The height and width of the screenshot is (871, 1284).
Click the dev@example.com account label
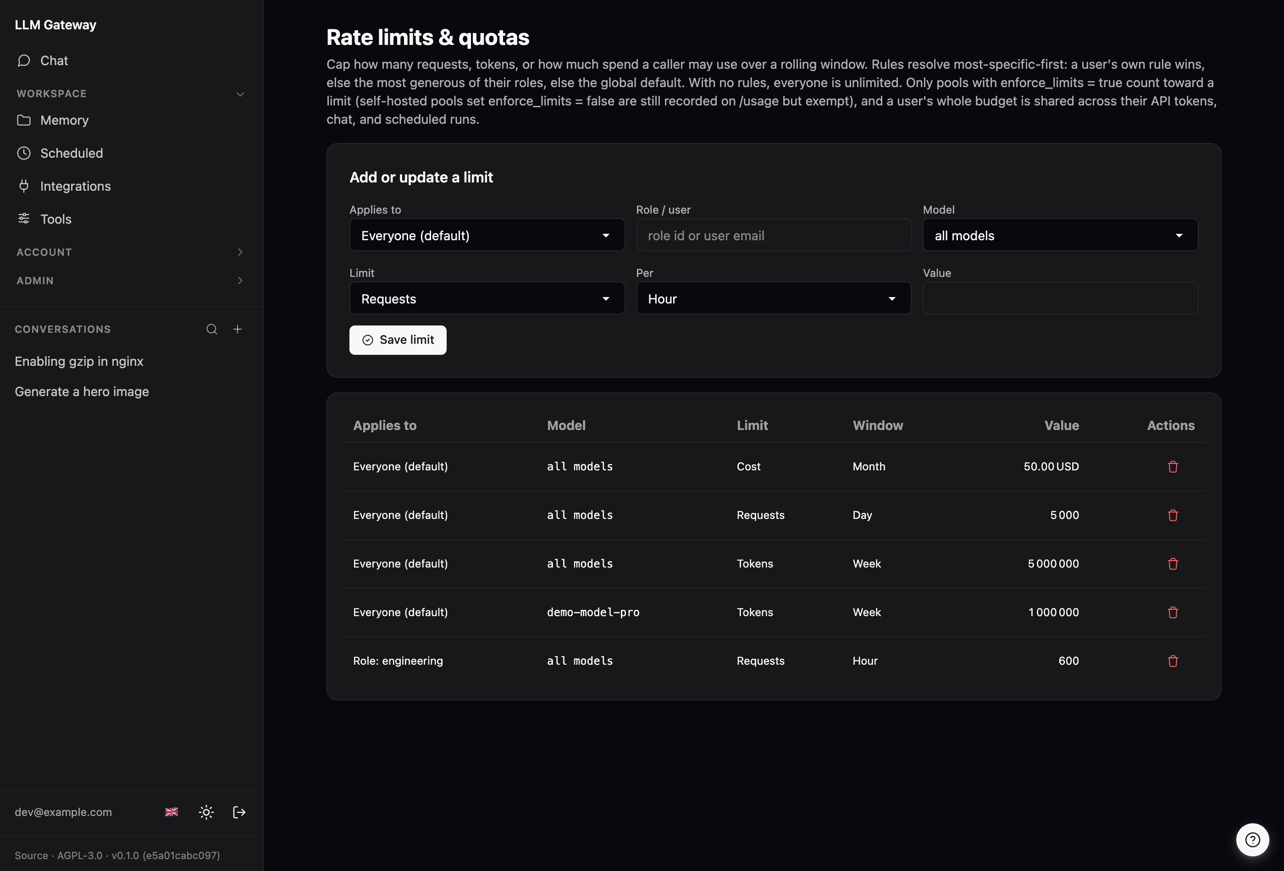[63, 812]
